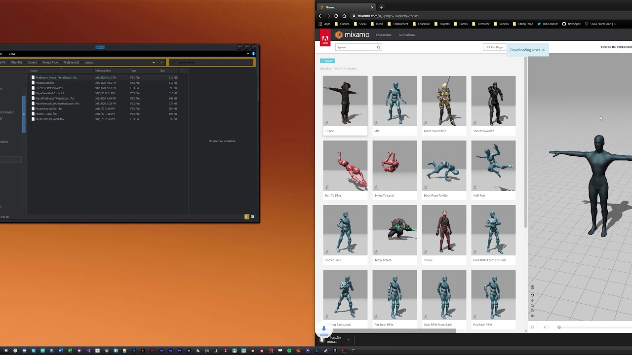The width and height of the screenshot is (632, 355).
Task: Open the Animations tab in Mixamo
Action: pyautogui.click(x=407, y=35)
